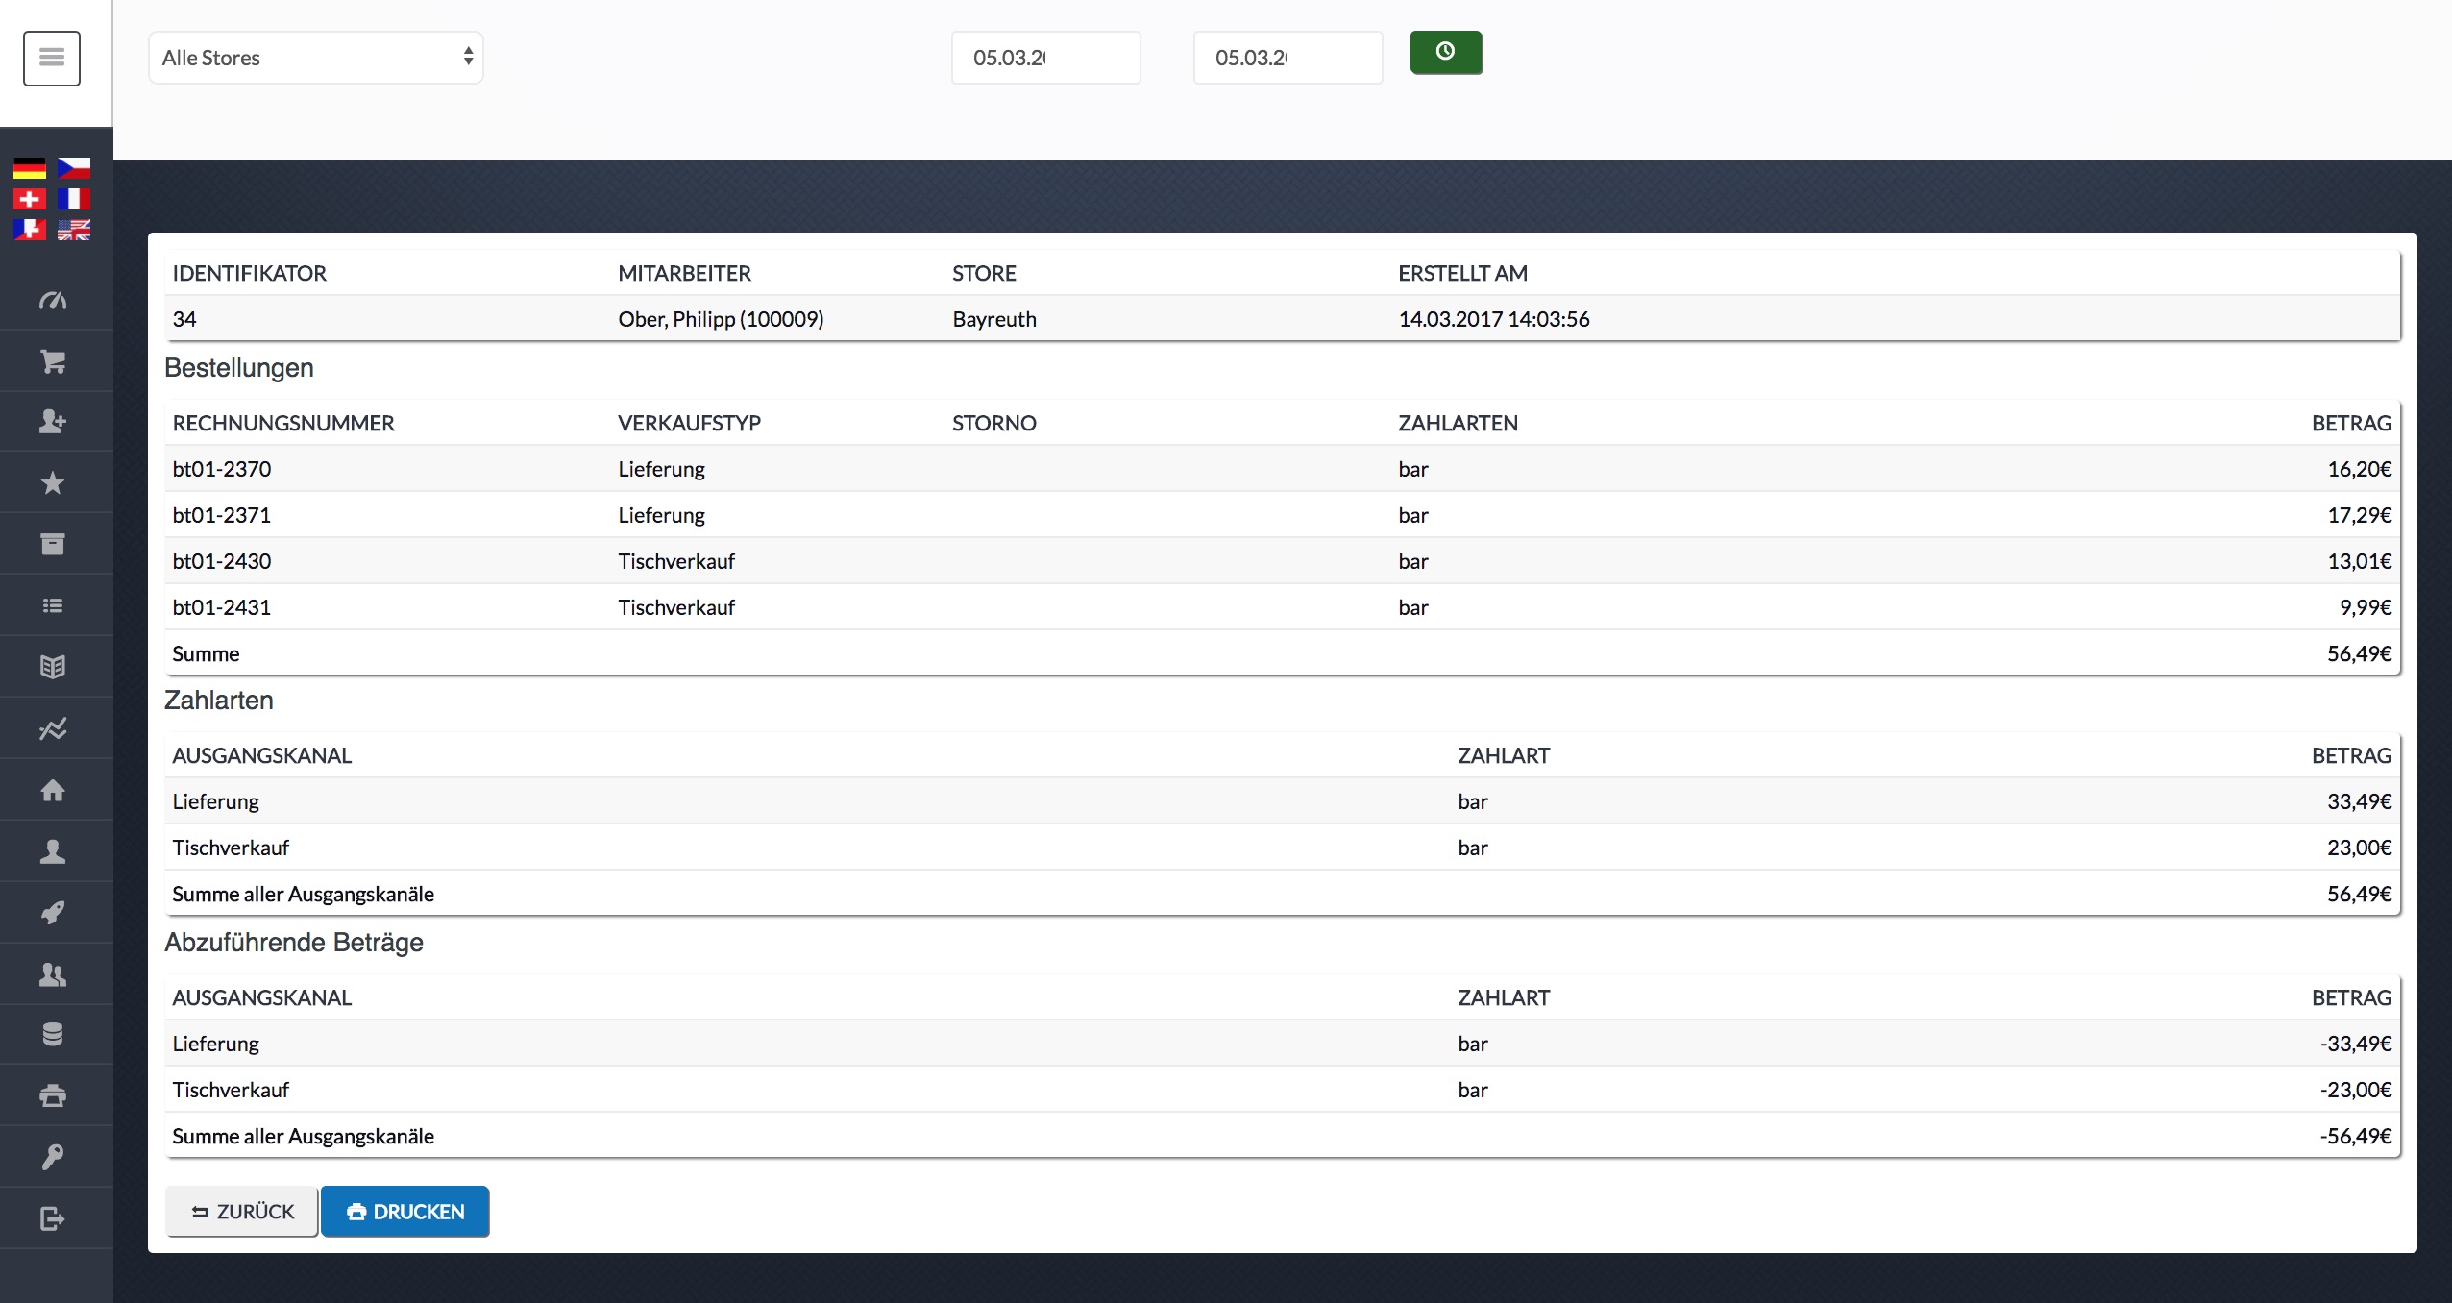Click the green clock filter button

point(1446,52)
